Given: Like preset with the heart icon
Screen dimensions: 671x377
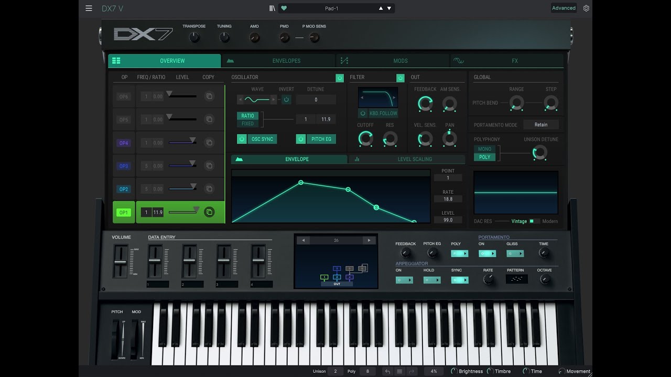Looking at the screenshot, I should [284, 8].
